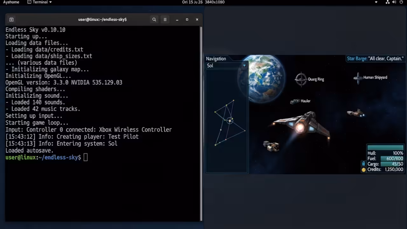Click 'Loaded 42 music tracks' line

coord(43,109)
